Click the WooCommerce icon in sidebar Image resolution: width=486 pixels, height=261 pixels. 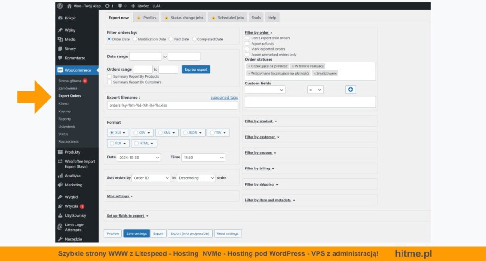pos(60,70)
